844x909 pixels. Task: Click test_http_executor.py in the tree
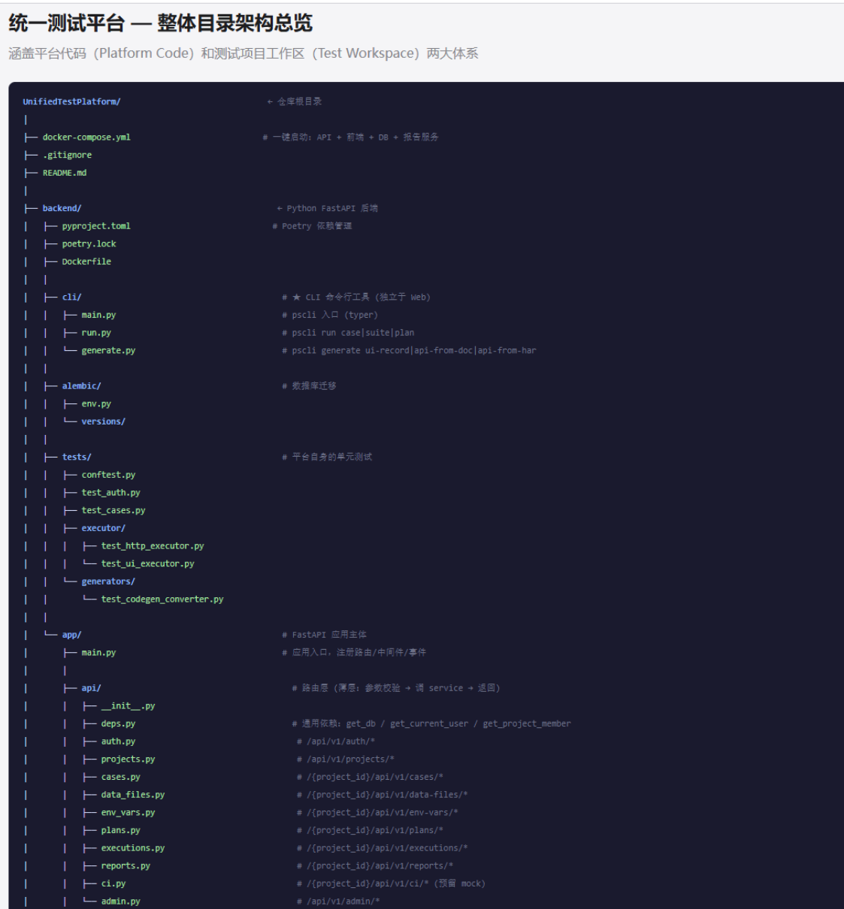coord(153,546)
